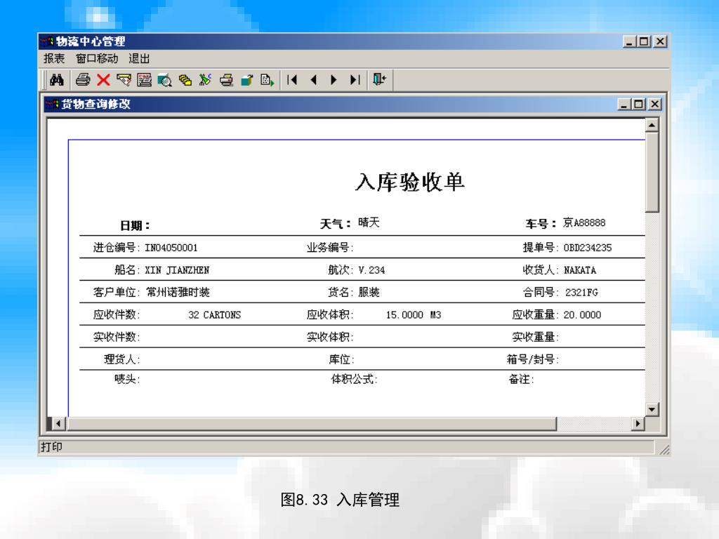This screenshot has width=719, height=539.
Task: Click the 实重量 label
Action: pyautogui.click(x=535, y=337)
